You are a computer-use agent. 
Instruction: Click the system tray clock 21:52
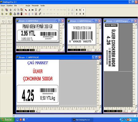(x=134, y=120)
